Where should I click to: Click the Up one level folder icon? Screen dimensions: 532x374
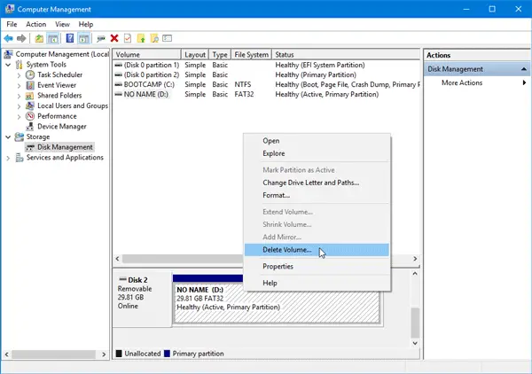(x=39, y=38)
